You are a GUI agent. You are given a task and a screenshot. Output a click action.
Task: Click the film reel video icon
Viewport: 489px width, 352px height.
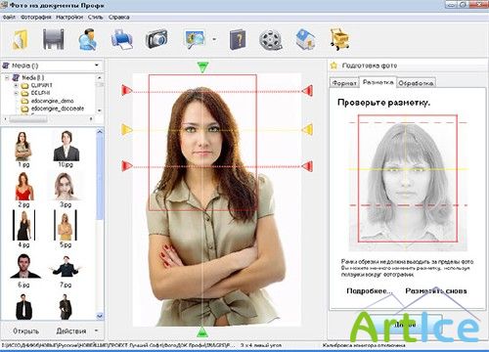[x=271, y=40]
